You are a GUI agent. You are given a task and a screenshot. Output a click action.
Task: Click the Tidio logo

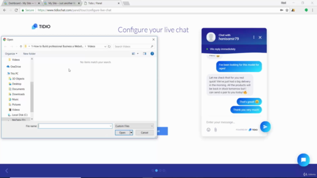coord(41,26)
